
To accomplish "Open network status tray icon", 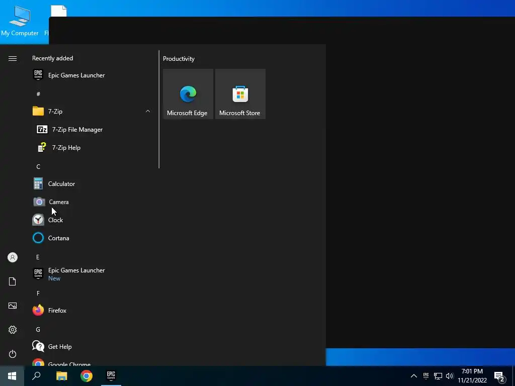I will pyautogui.click(x=438, y=376).
